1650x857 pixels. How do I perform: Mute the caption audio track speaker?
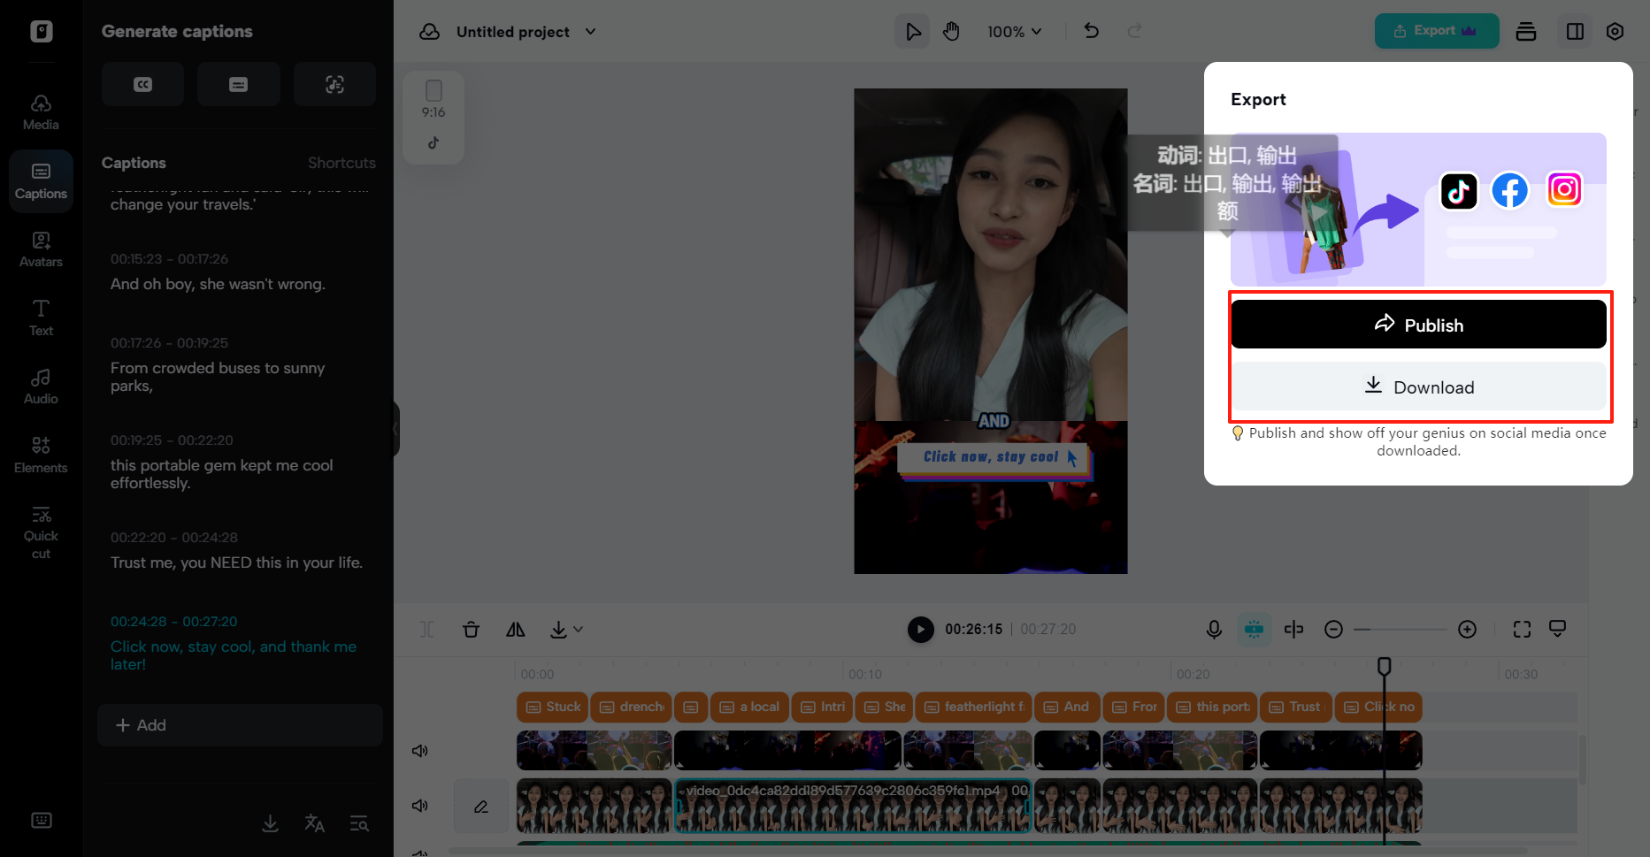[x=419, y=750]
